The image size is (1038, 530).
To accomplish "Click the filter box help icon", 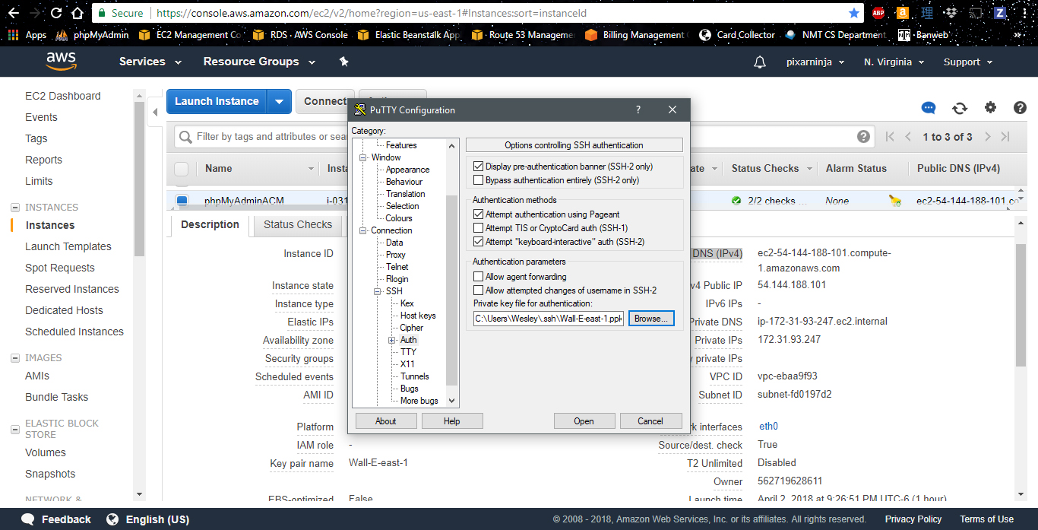I will 863,137.
